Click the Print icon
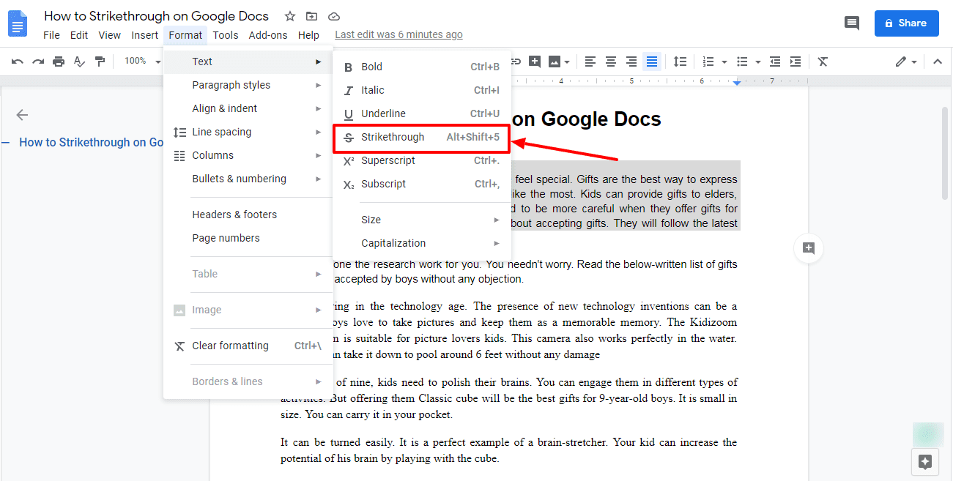 pos(59,61)
